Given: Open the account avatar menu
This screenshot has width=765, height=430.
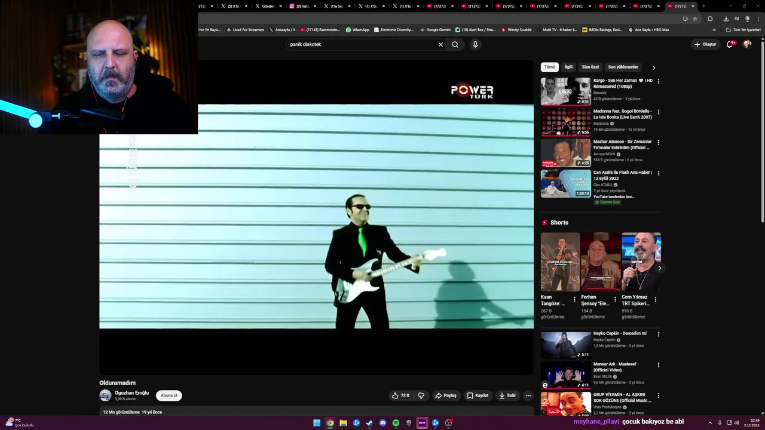Looking at the screenshot, I should [747, 44].
